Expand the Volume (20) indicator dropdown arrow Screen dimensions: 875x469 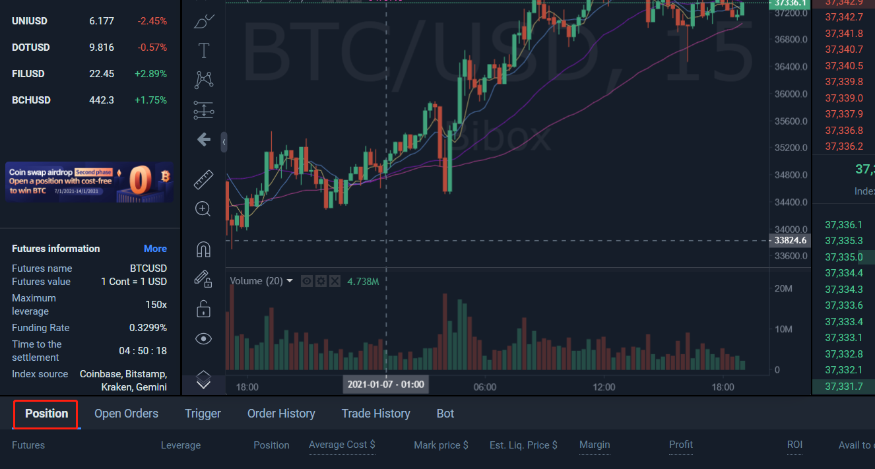[x=290, y=281]
